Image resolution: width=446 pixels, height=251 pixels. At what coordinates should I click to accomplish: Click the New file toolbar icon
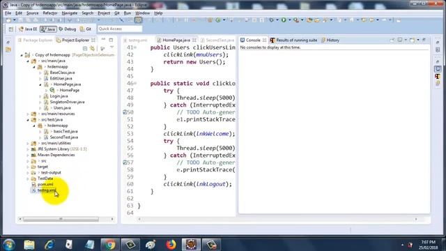[x=8, y=20]
